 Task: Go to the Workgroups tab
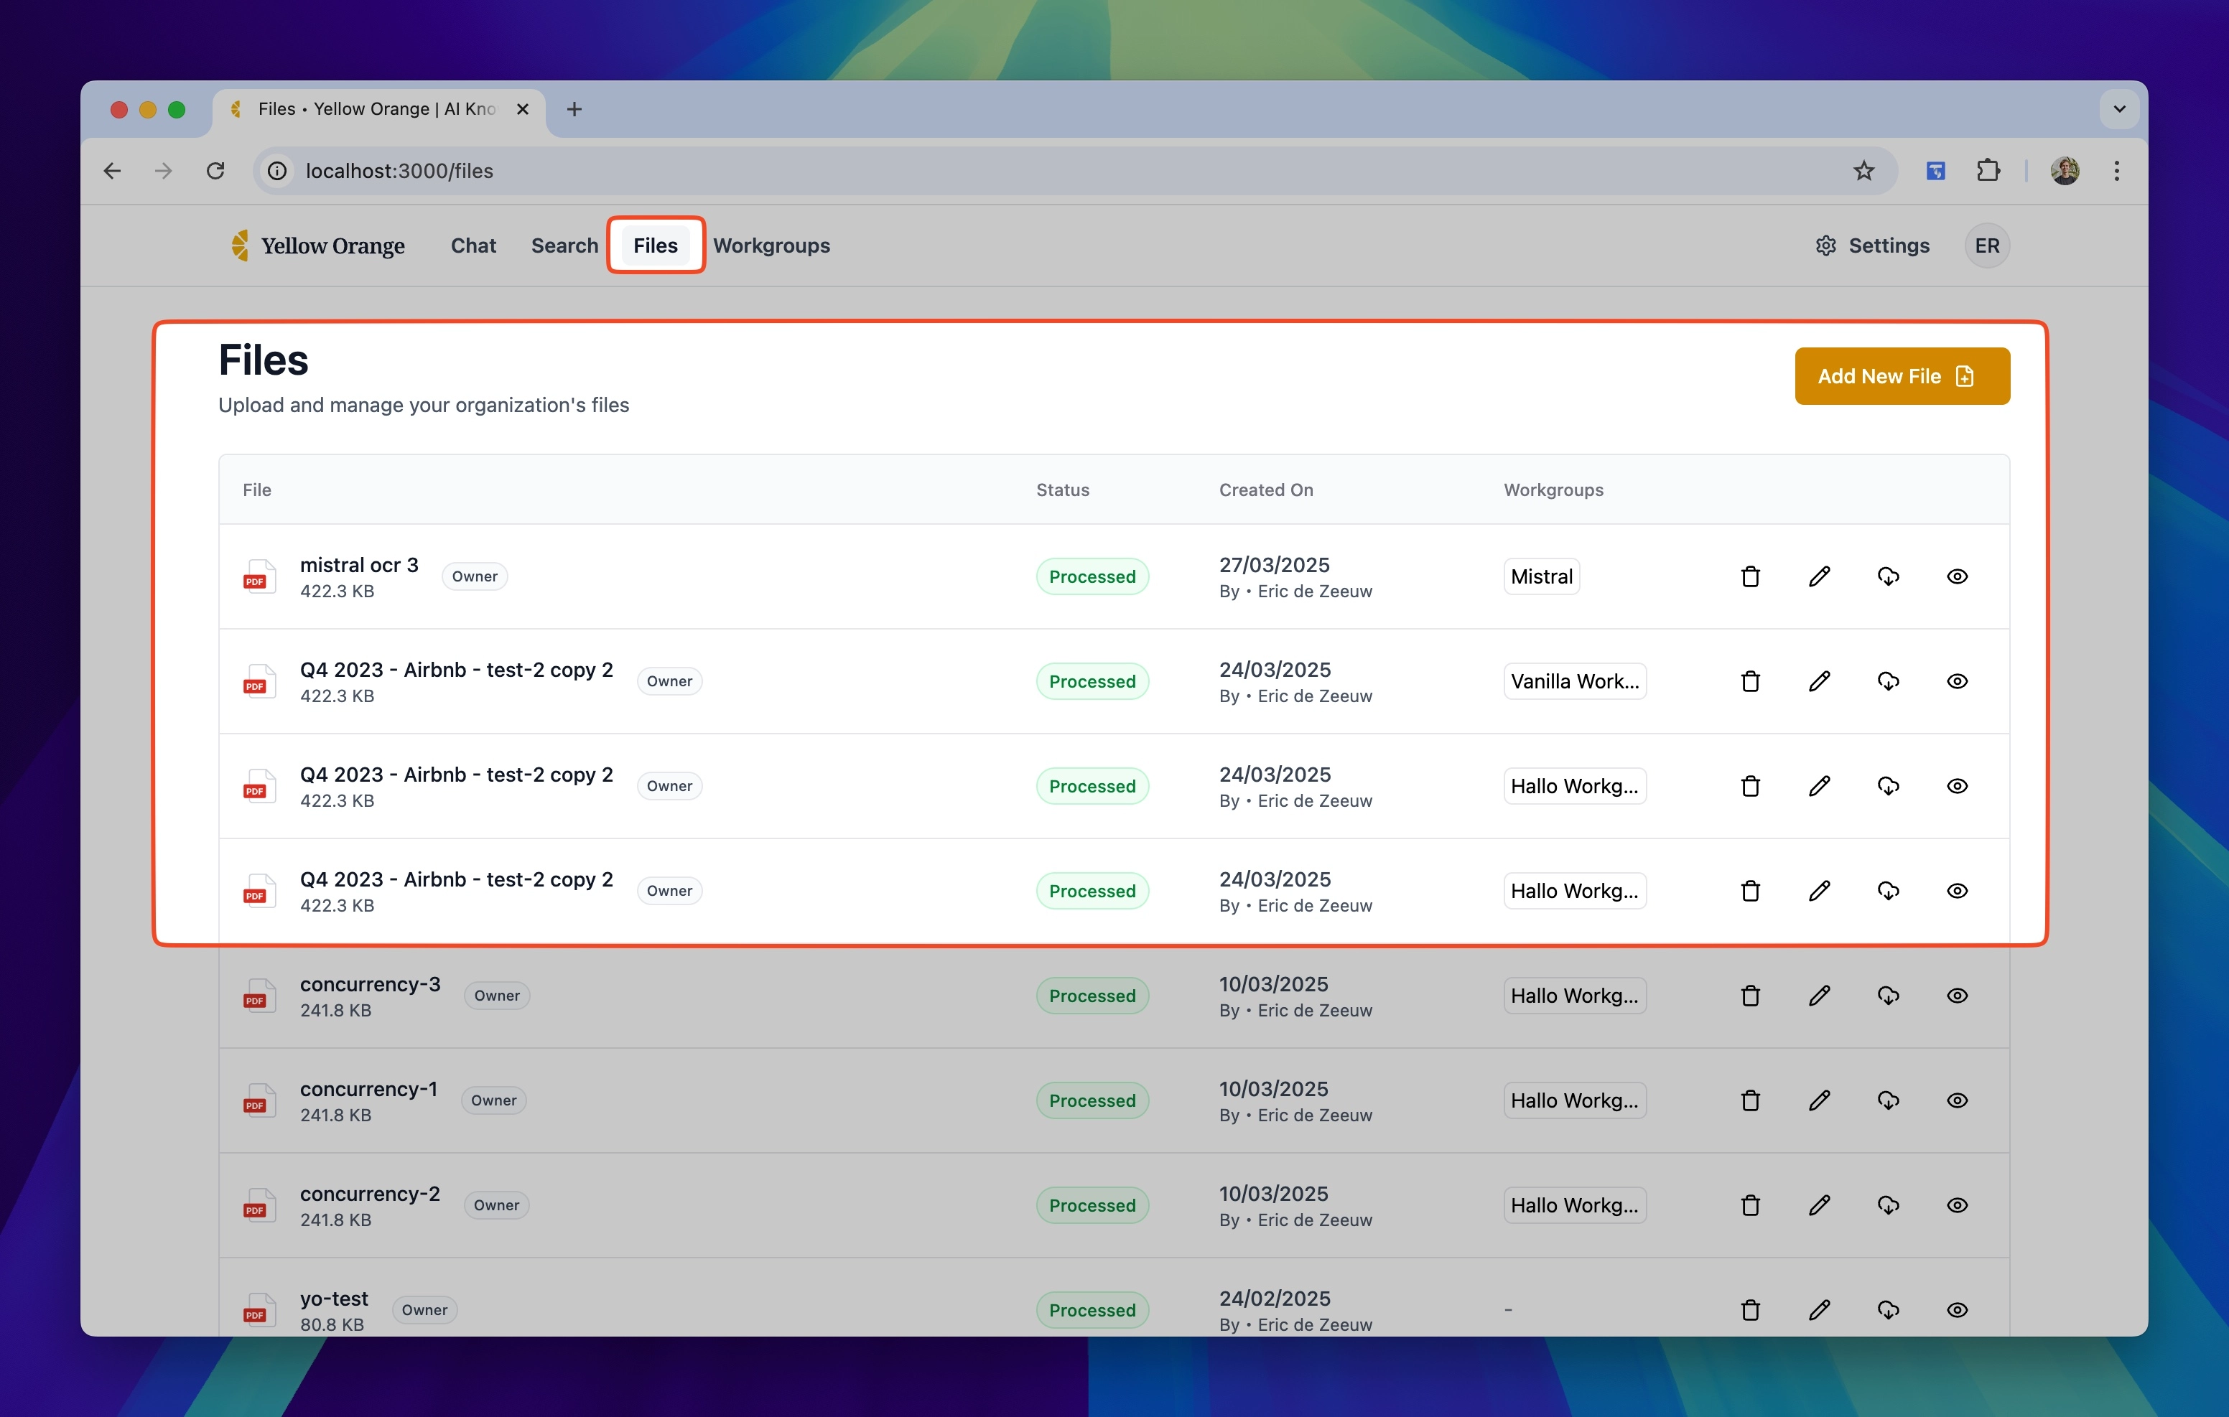coord(771,245)
